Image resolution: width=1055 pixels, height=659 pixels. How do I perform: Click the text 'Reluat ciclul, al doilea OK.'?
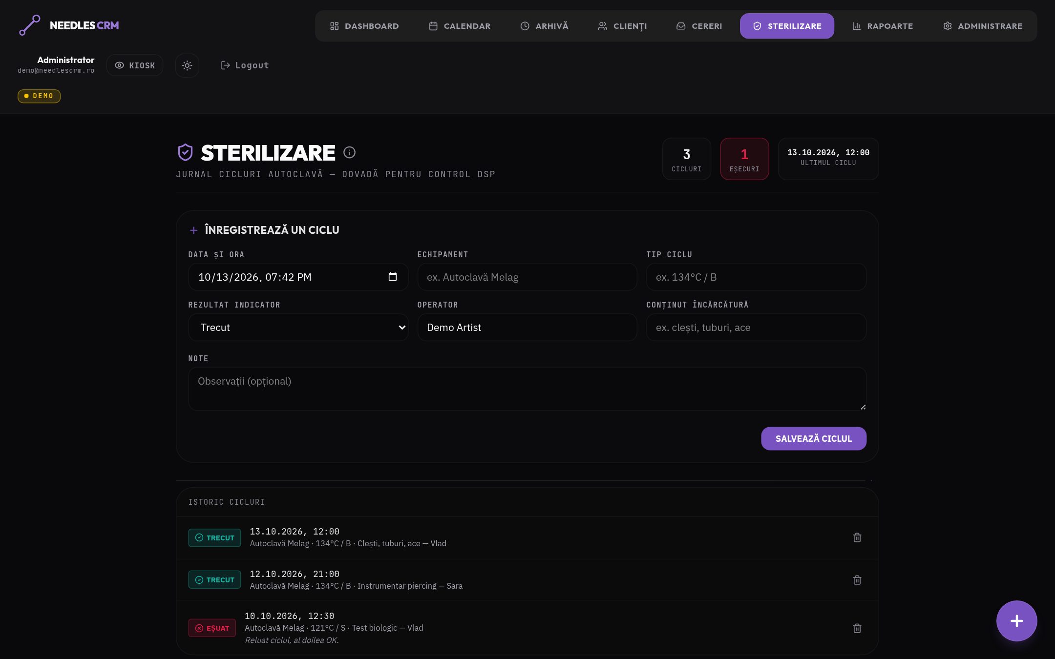(292, 640)
